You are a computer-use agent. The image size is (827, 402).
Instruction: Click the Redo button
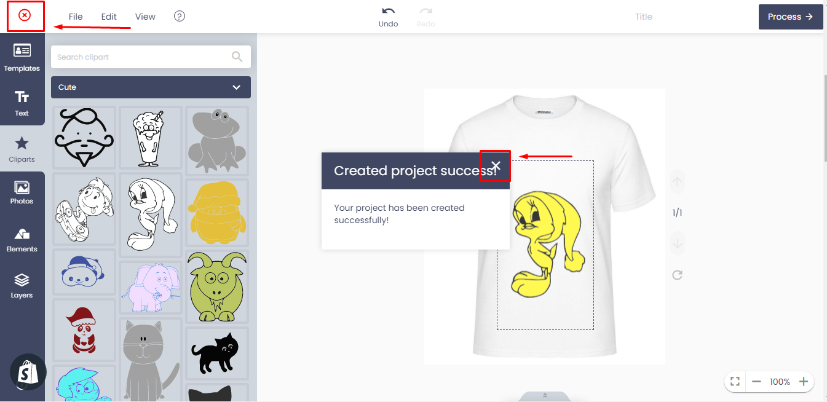pos(425,17)
